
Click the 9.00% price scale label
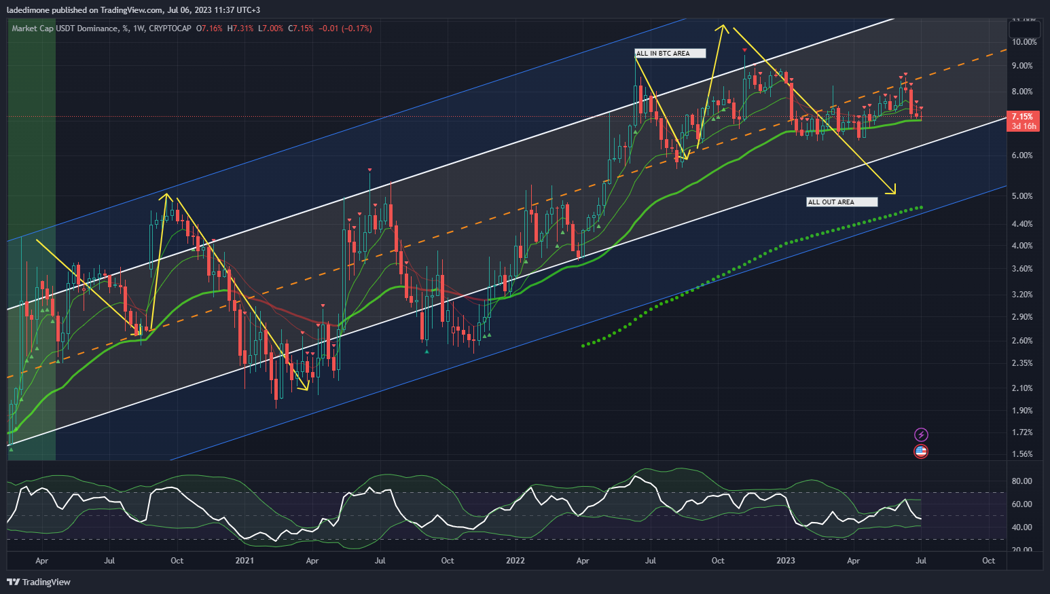[x=1022, y=66]
